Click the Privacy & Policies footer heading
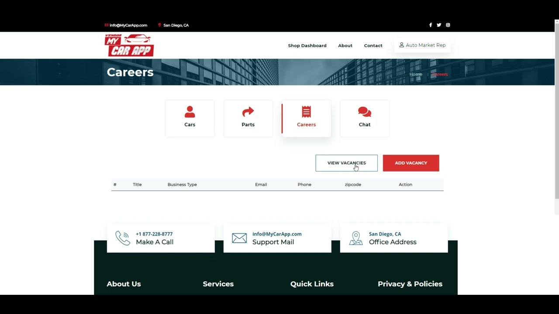This screenshot has height=314, width=559. pyautogui.click(x=410, y=284)
